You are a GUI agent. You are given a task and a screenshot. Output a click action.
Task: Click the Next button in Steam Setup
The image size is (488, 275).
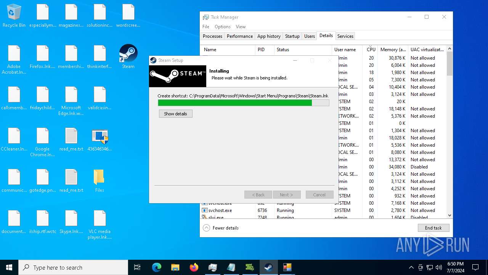click(287, 195)
